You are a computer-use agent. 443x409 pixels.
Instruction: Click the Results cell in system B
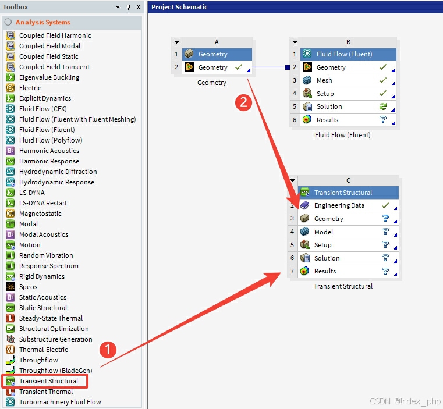click(348, 120)
